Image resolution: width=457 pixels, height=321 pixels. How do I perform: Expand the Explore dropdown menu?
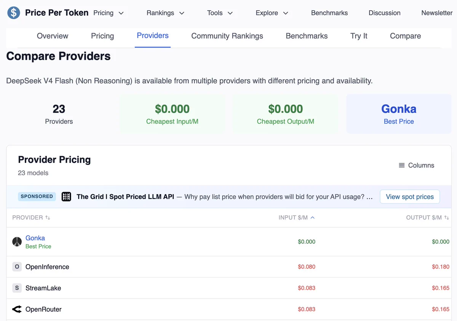pyautogui.click(x=272, y=13)
